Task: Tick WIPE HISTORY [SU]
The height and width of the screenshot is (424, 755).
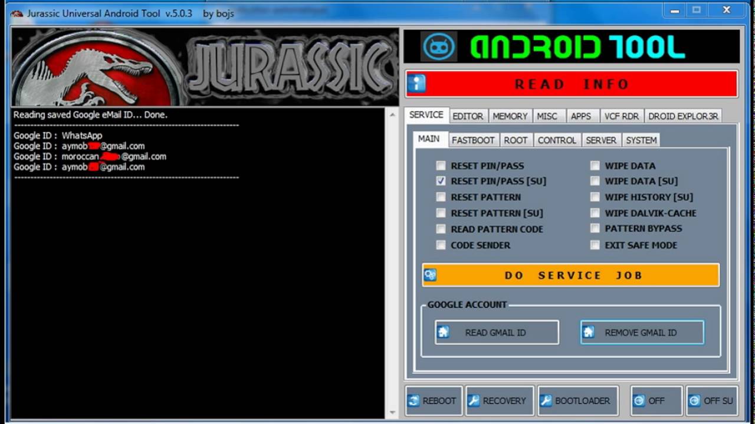Action: coord(595,197)
